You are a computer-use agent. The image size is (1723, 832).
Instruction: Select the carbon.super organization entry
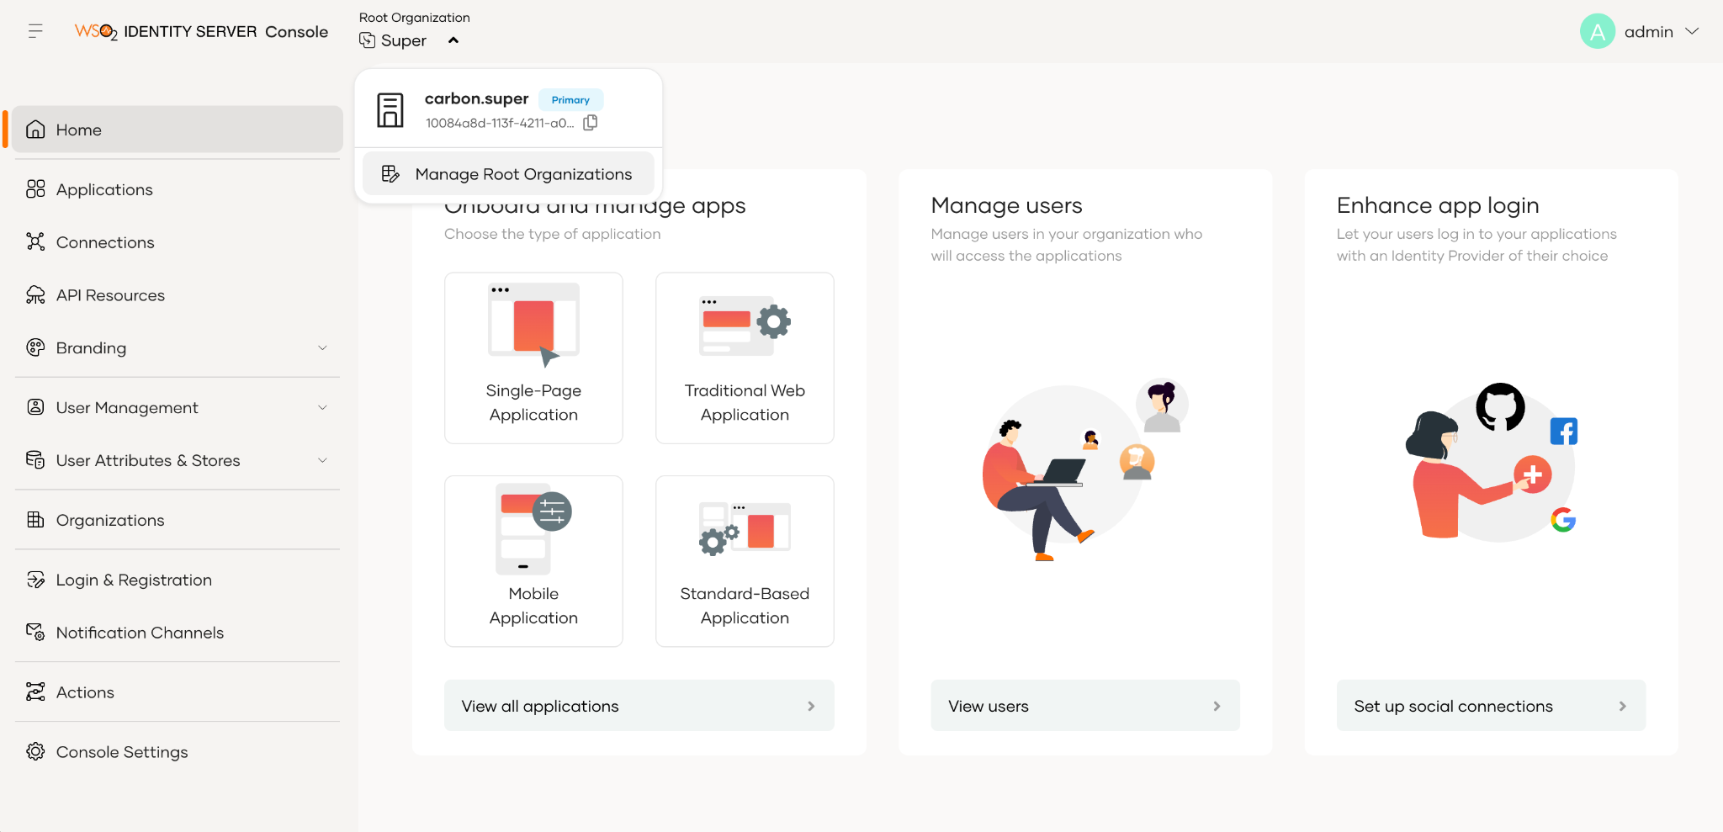point(508,109)
